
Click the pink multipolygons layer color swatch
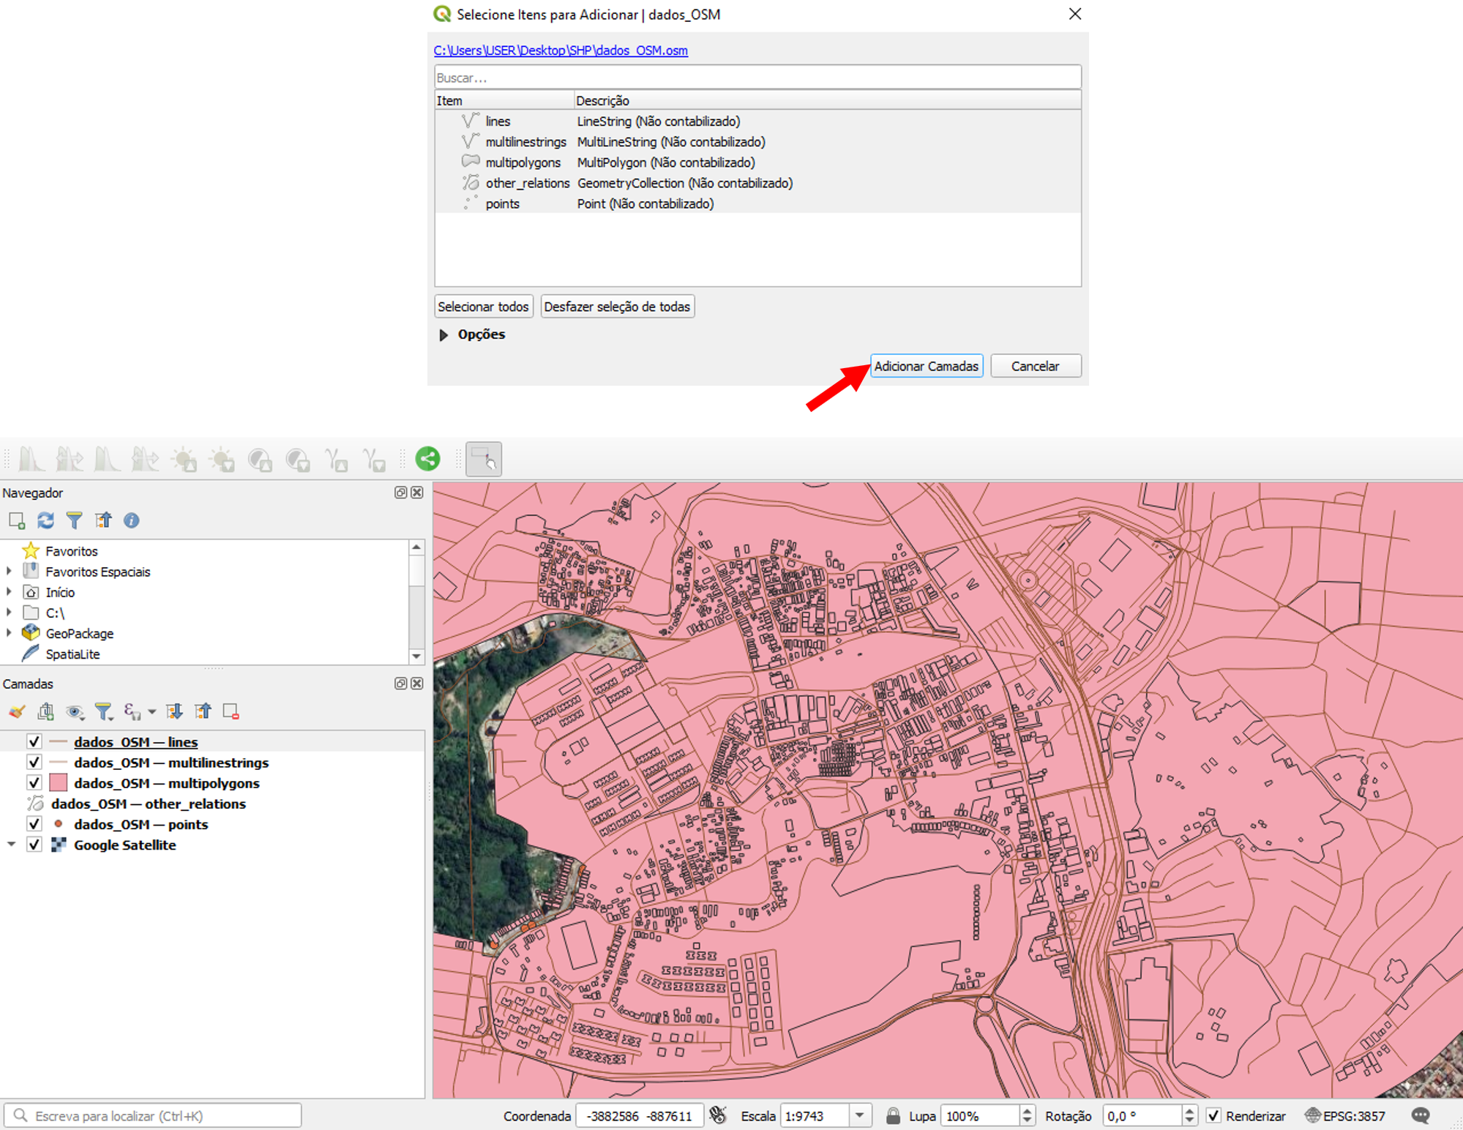58,783
